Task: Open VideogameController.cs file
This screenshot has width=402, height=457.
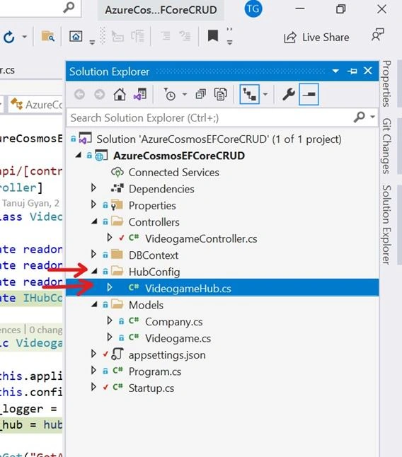Action: (201, 239)
